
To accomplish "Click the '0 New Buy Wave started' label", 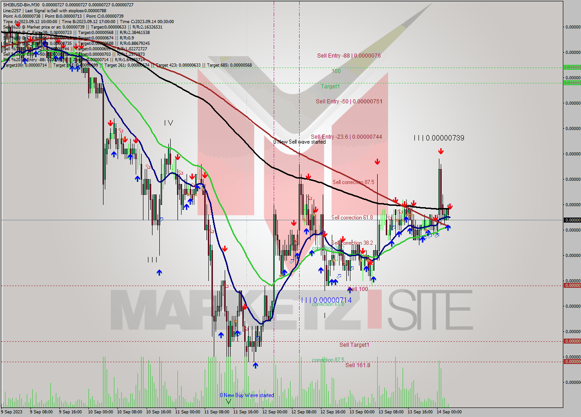I will pos(247,395).
